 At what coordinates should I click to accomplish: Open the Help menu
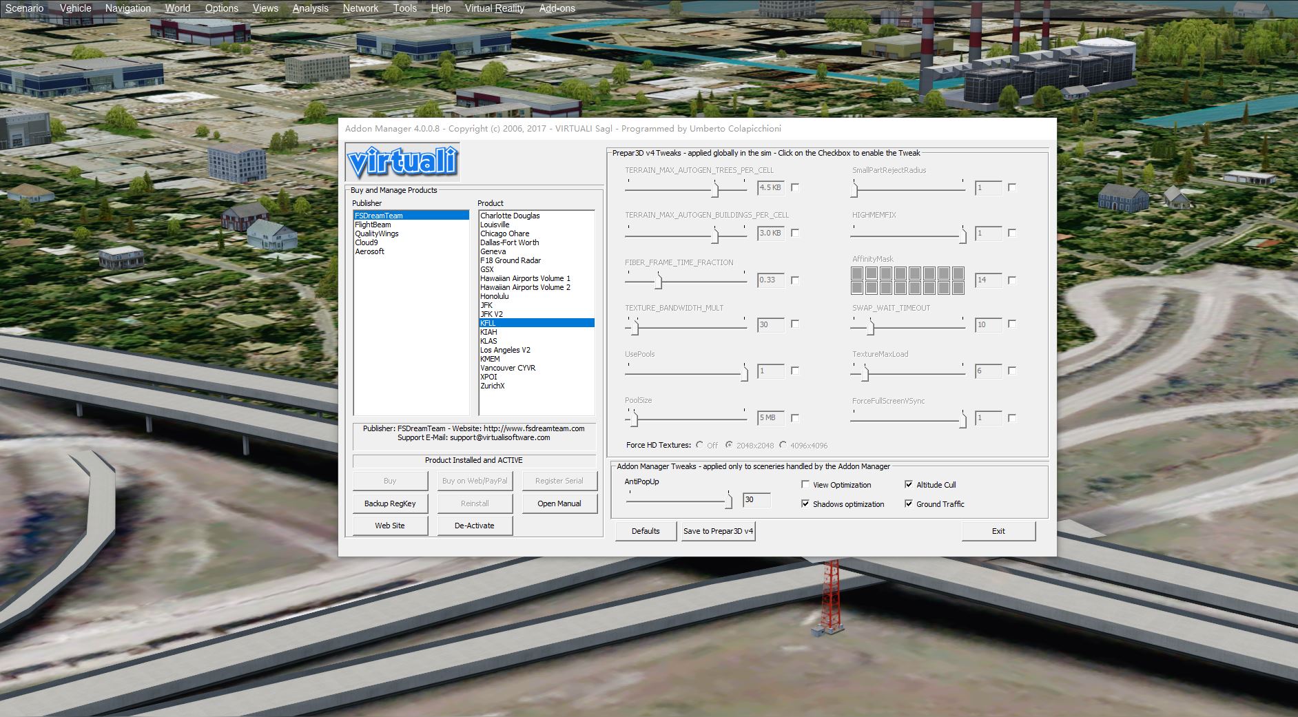click(440, 8)
